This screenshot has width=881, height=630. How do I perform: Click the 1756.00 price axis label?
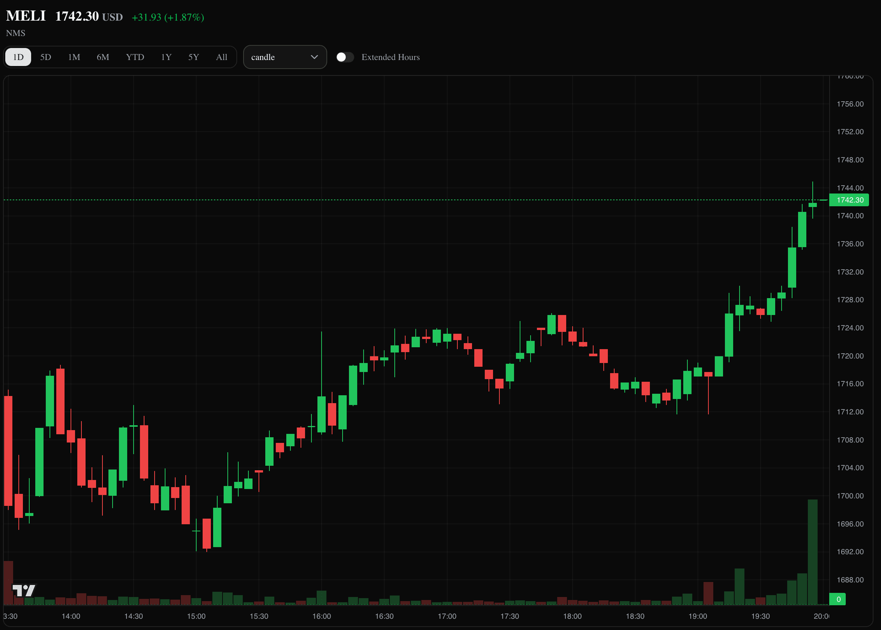point(850,104)
